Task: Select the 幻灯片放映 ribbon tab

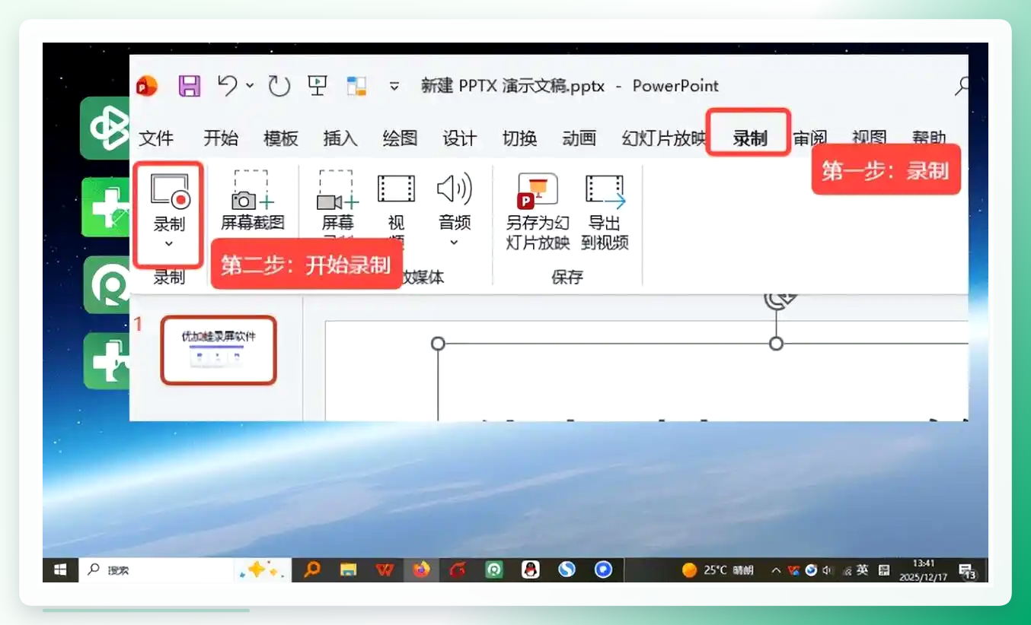Action: coord(664,138)
